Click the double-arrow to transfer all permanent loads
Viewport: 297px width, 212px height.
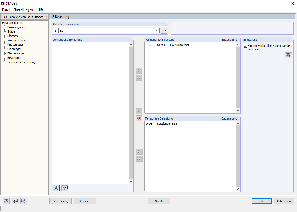click(x=139, y=78)
